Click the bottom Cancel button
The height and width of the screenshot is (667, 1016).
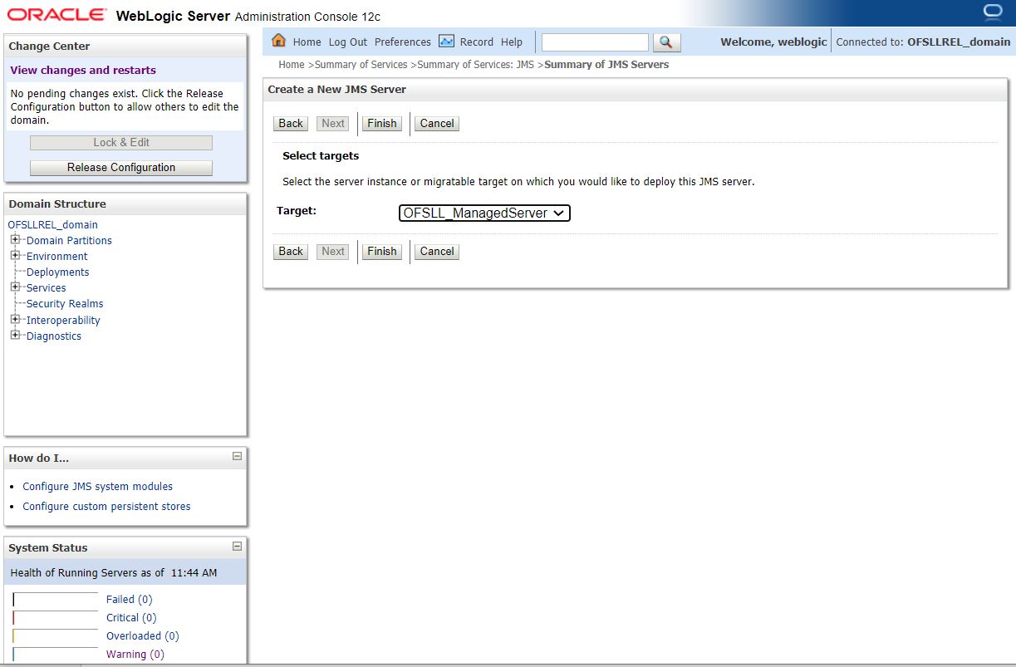437,251
